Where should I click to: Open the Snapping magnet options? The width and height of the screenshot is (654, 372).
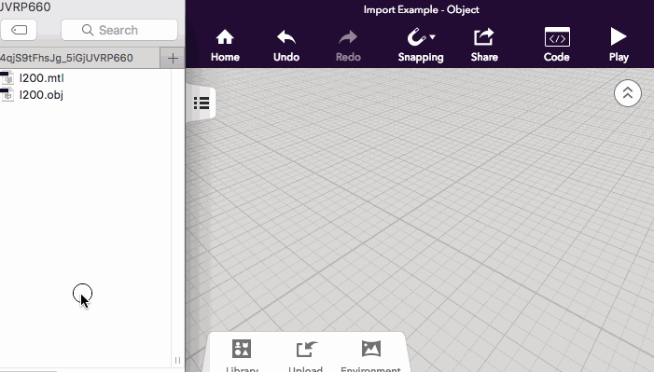point(421,46)
